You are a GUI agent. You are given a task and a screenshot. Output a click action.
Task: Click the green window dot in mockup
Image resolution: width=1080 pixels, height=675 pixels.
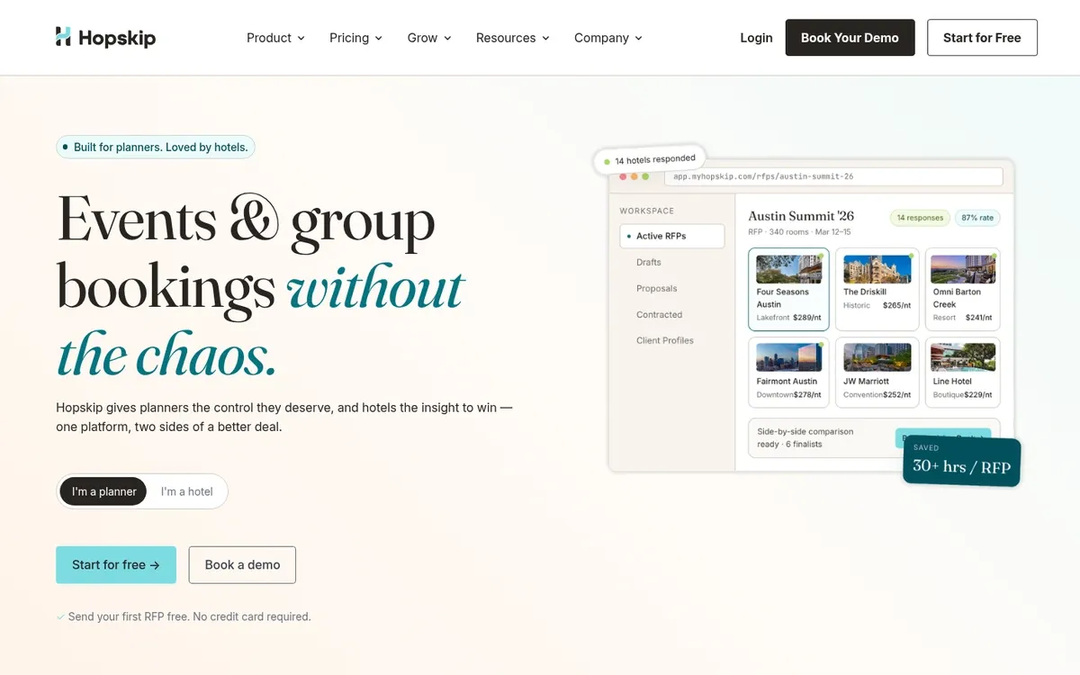[645, 176]
